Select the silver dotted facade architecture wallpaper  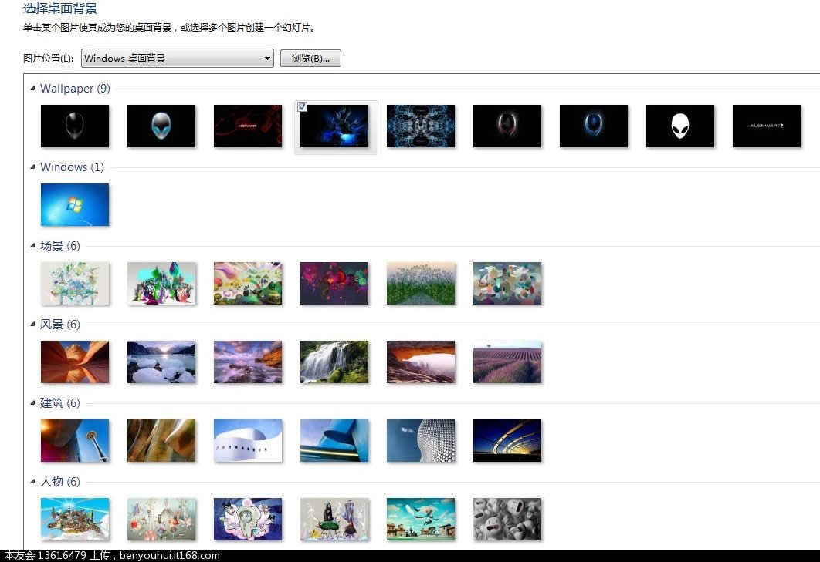(x=421, y=441)
